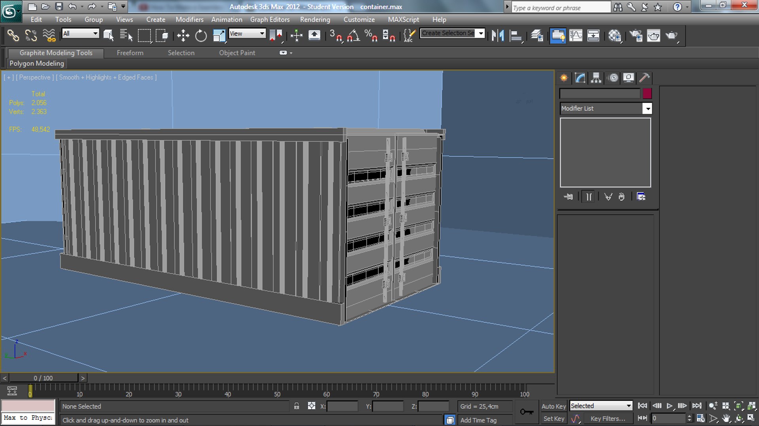
Task: Switch to the Create command panel
Action: tap(564, 78)
